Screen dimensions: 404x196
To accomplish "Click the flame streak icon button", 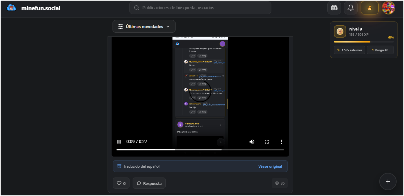I will (369, 8).
